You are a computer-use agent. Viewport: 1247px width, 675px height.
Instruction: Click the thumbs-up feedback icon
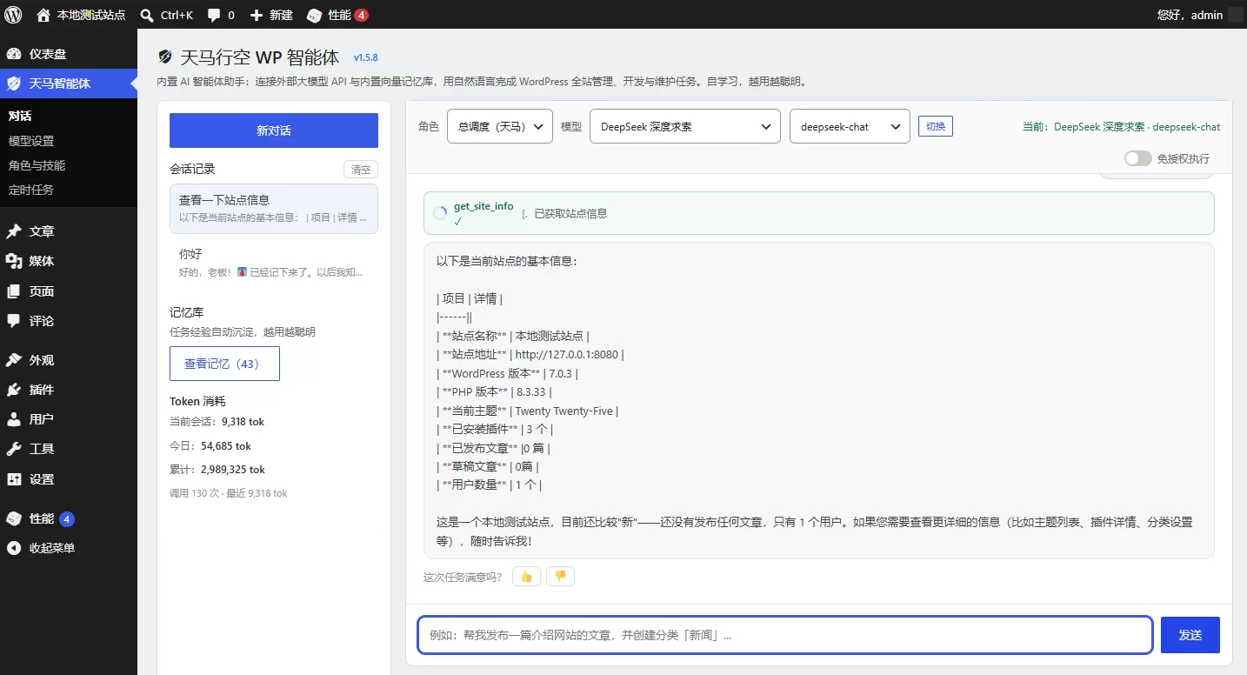pyautogui.click(x=526, y=576)
